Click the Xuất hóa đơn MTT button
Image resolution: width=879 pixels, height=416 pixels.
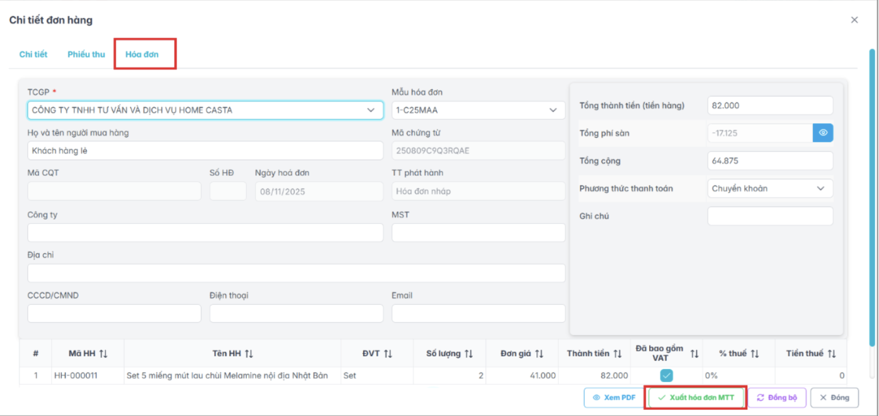696,398
